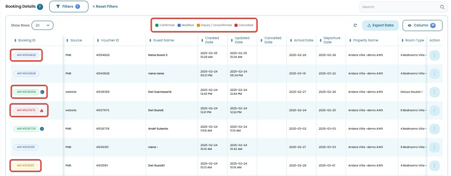Sort by Property Name column arrows

[350, 40]
